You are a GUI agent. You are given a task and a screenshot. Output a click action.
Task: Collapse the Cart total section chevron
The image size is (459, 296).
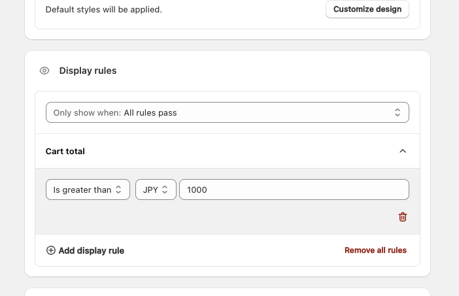click(403, 151)
